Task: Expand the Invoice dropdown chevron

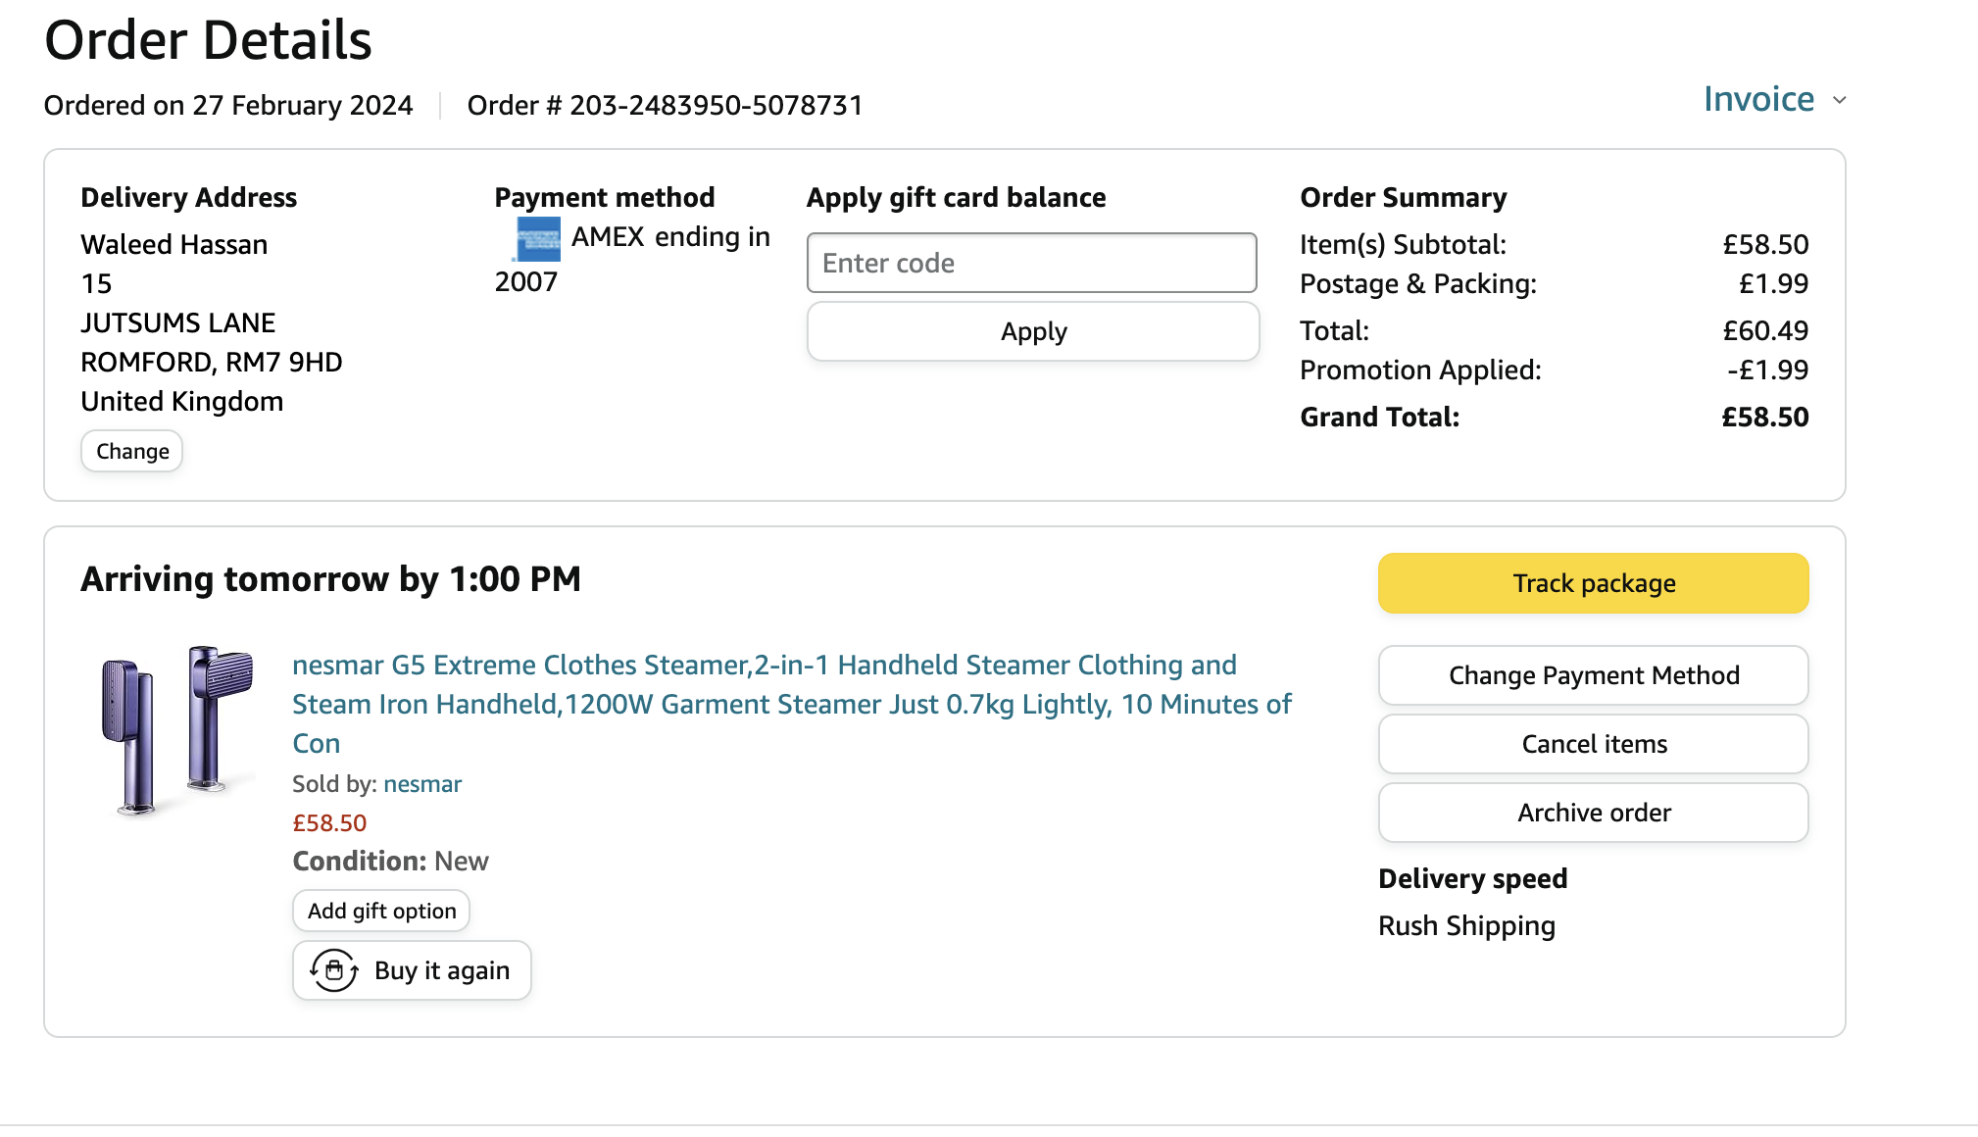Action: [1840, 100]
